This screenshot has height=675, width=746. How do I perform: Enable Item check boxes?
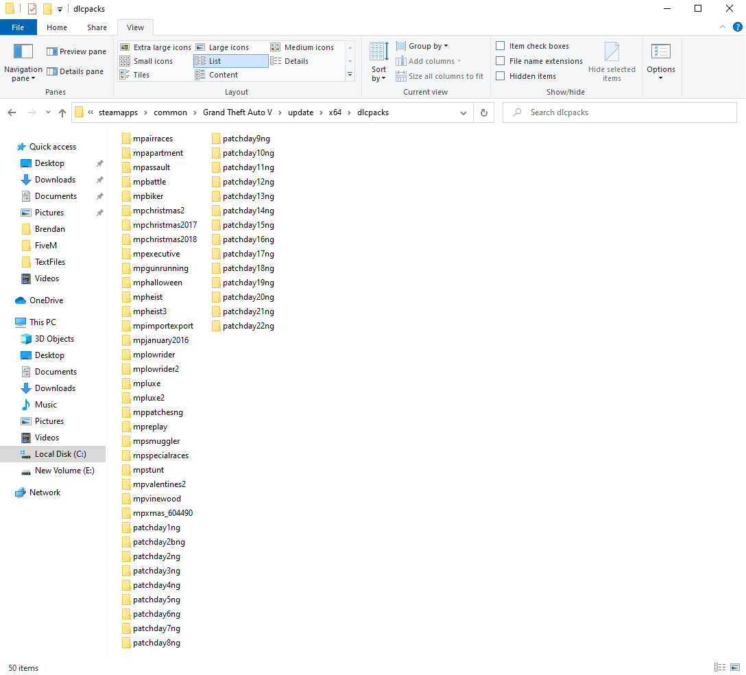click(501, 46)
